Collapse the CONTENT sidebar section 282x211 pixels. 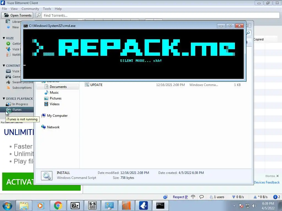(4, 65)
